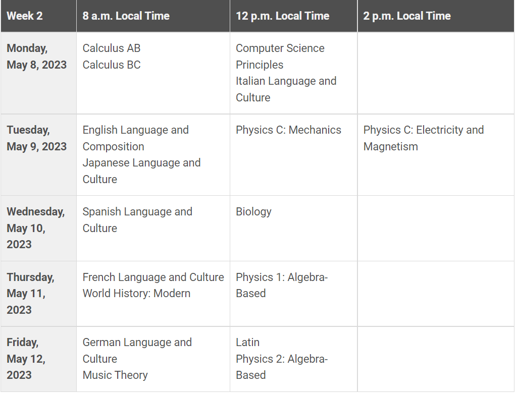Click the Music Theory exam entry
Image resolution: width=517 pixels, height=394 pixels.
[x=115, y=375]
